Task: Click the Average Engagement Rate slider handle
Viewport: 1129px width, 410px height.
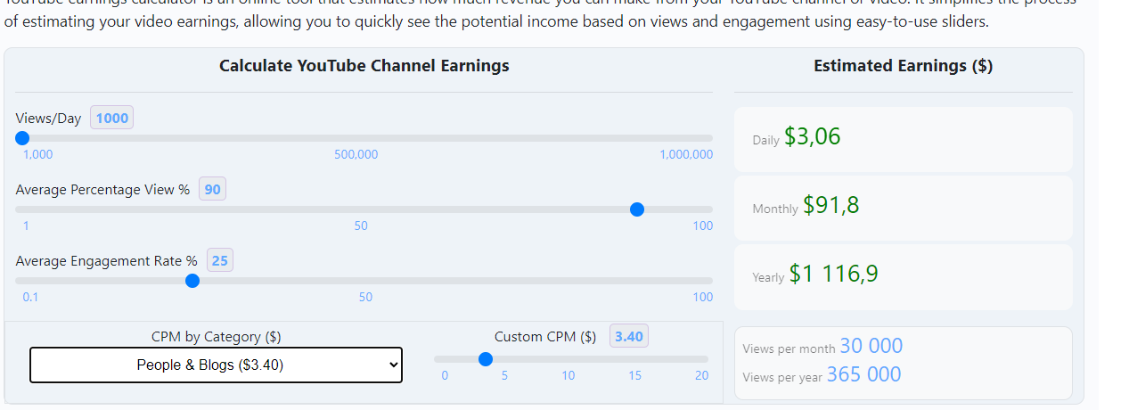Action: pyautogui.click(x=192, y=281)
